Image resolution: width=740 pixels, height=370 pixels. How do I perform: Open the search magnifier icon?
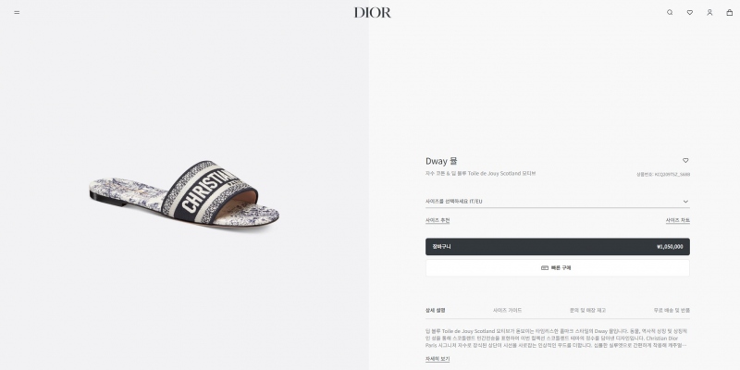point(670,13)
